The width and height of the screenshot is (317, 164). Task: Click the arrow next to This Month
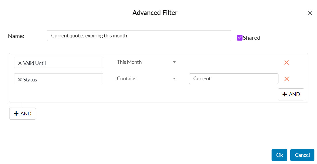click(174, 62)
